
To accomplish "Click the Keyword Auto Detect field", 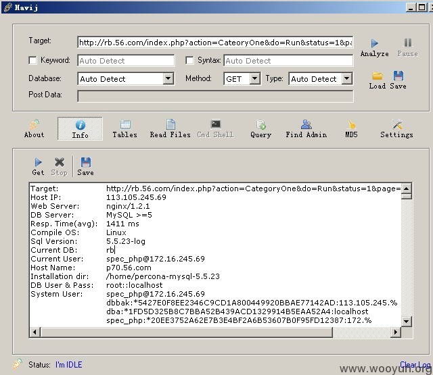I will (x=126, y=60).
